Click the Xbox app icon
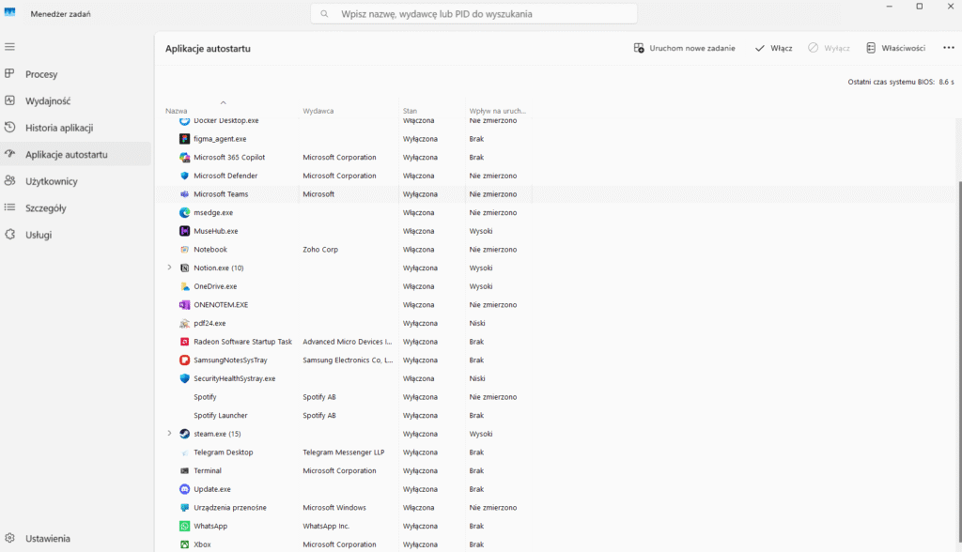Screen dimensions: 962x552 pos(185,544)
